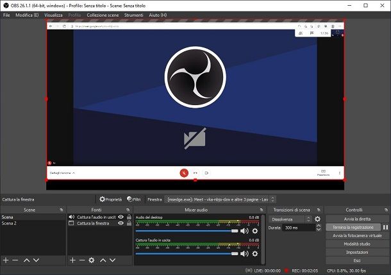Undock the Scene panel icon
The image size is (391, 275).
pyautogui.click(x=62, y=210)
